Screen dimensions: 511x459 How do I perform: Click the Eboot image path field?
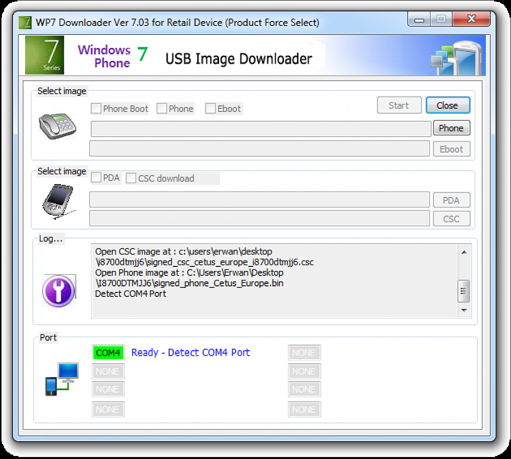coord(259,149)
